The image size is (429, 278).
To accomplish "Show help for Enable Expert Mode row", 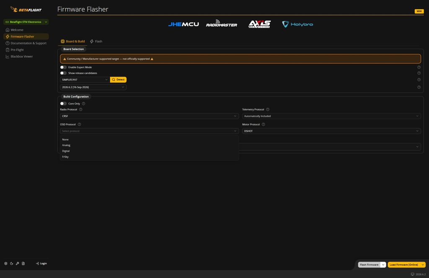I will (419, 67).
